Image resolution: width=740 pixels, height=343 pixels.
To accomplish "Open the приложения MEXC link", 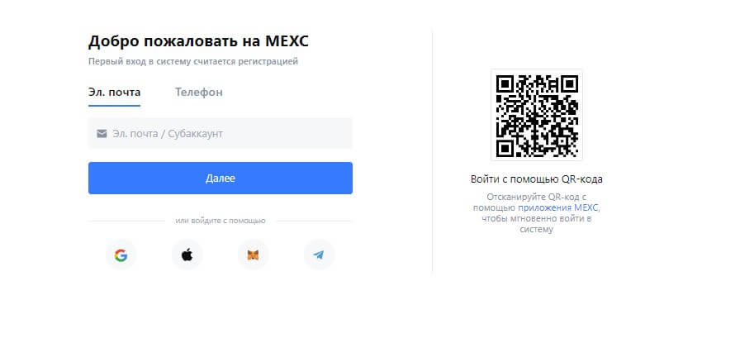I will tap(558, 208).
